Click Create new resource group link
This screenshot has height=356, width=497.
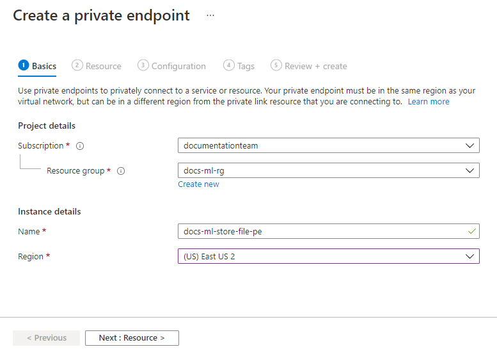point(198,184)
